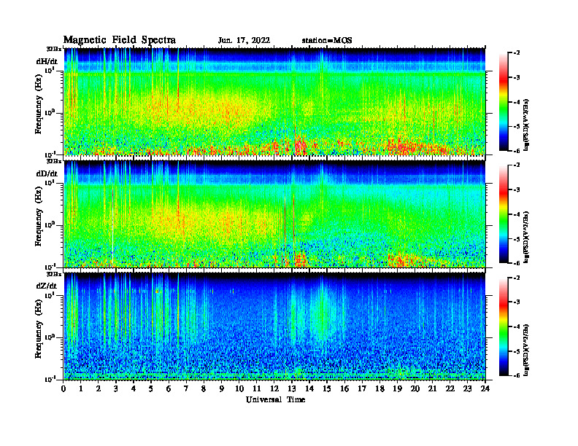The height and width of the screenshot is (446, 578).
Task: Select the "dD/dt" panel label
Action: point(47,173)
